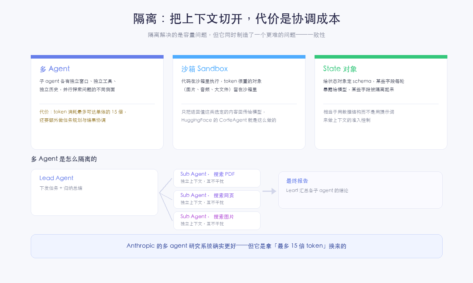Screen dimensions: 473x283
Task: Click text 独立历史，并行探索问题的不同侧面
Action: [77, 90]
